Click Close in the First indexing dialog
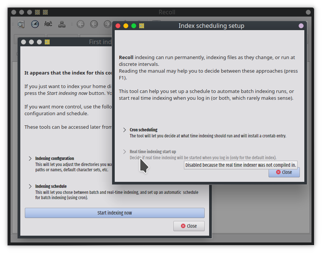Viewport: 322px width, 253px height. pyautogui.click(x=189, y=226)
